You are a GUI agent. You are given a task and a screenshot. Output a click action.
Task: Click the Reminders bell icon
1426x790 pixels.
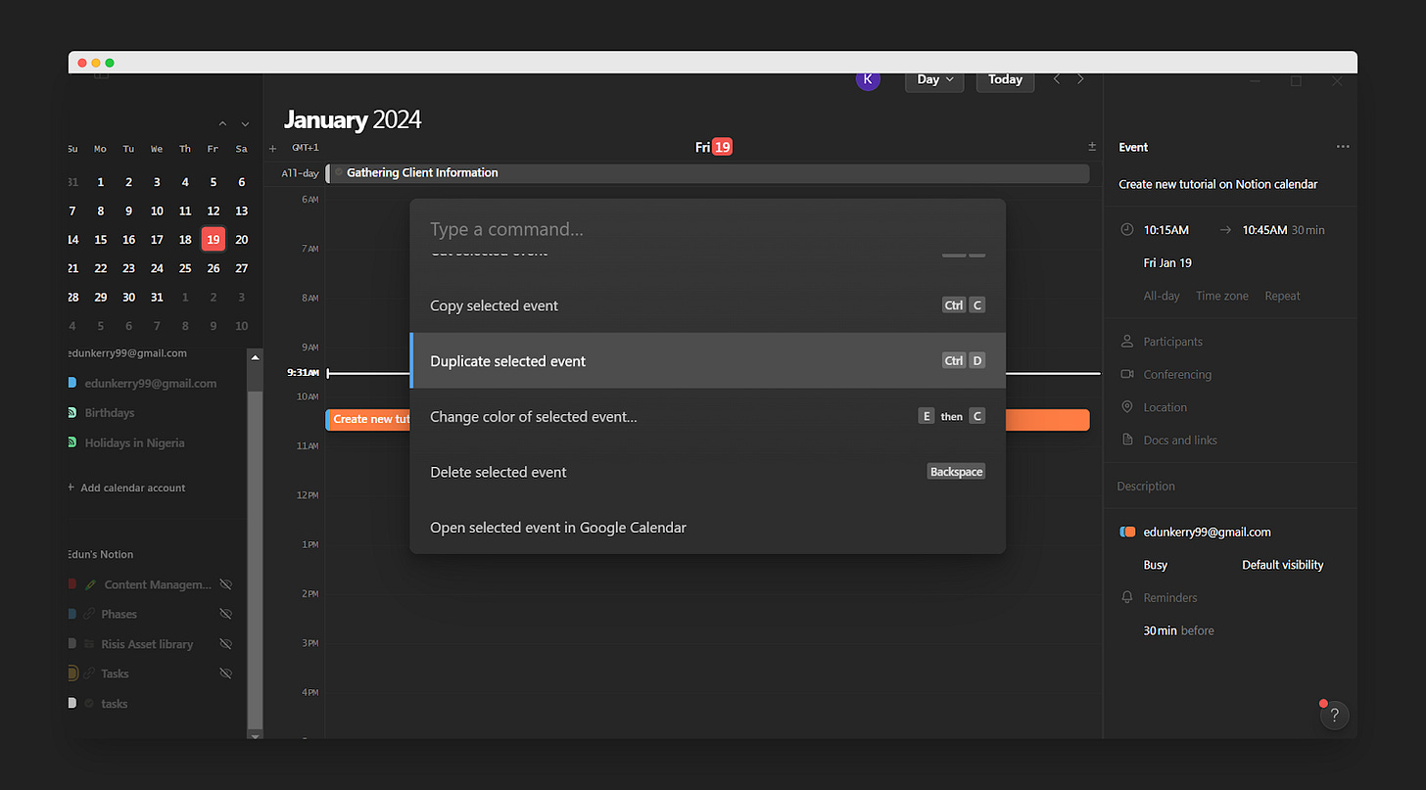coord(1126,598)
